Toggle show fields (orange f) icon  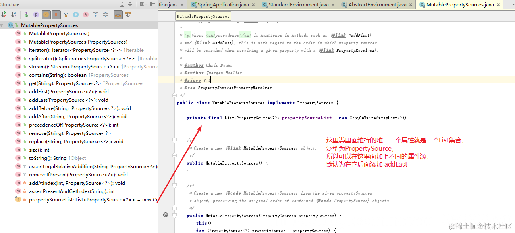coord(46,15)
